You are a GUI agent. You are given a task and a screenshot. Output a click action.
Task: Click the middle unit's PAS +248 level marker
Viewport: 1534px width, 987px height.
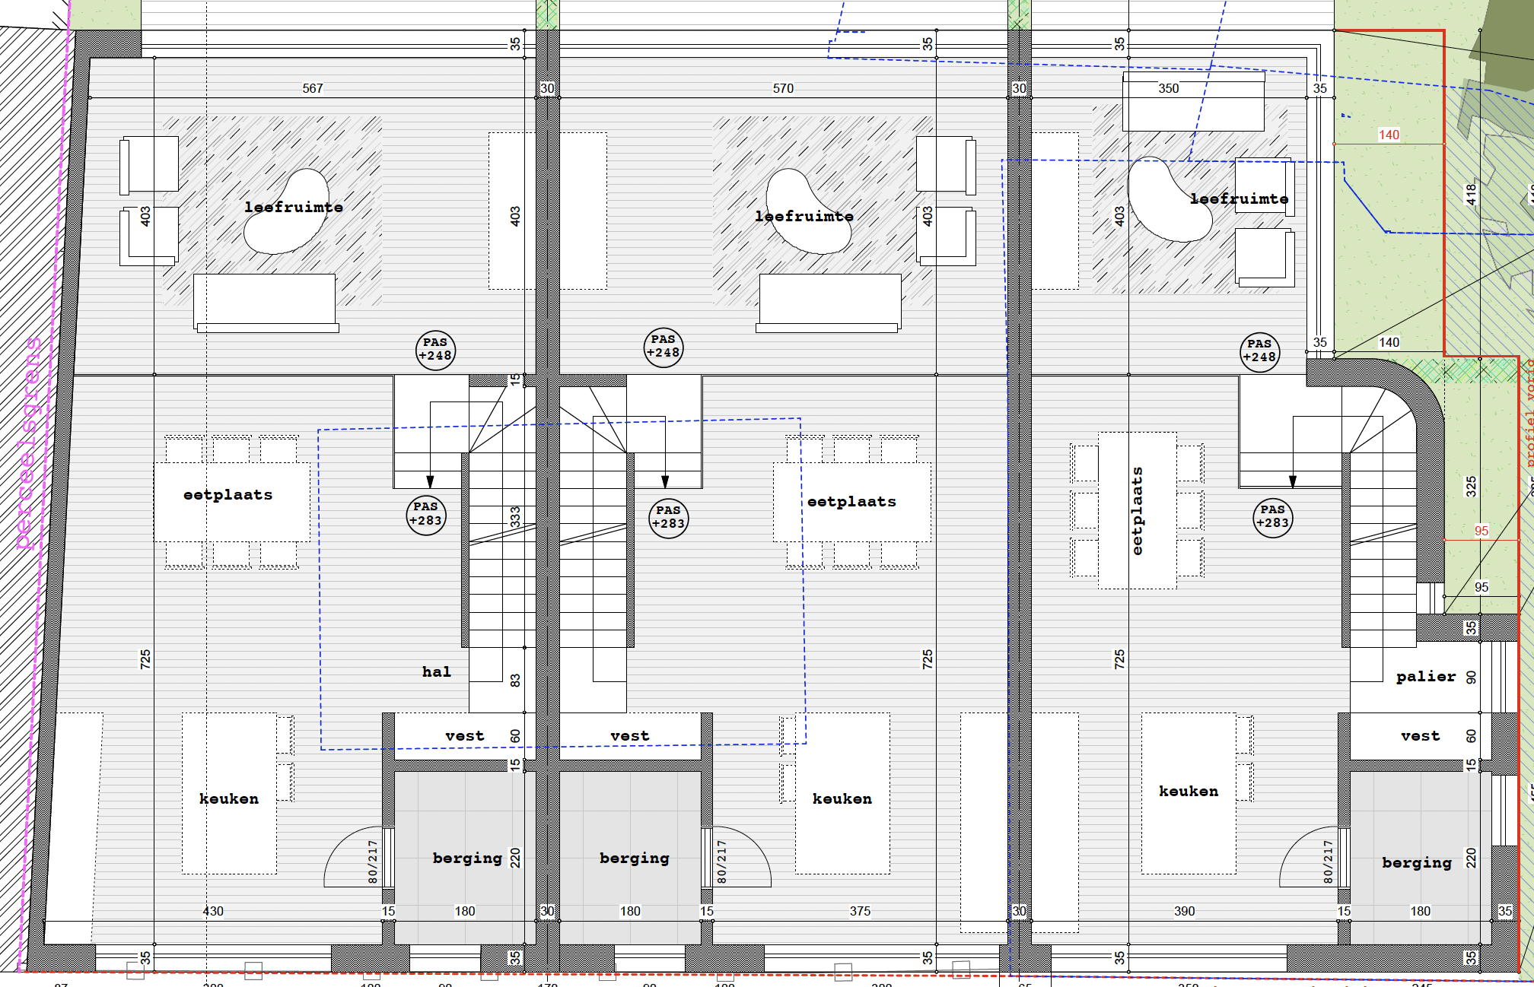(663, 347)
